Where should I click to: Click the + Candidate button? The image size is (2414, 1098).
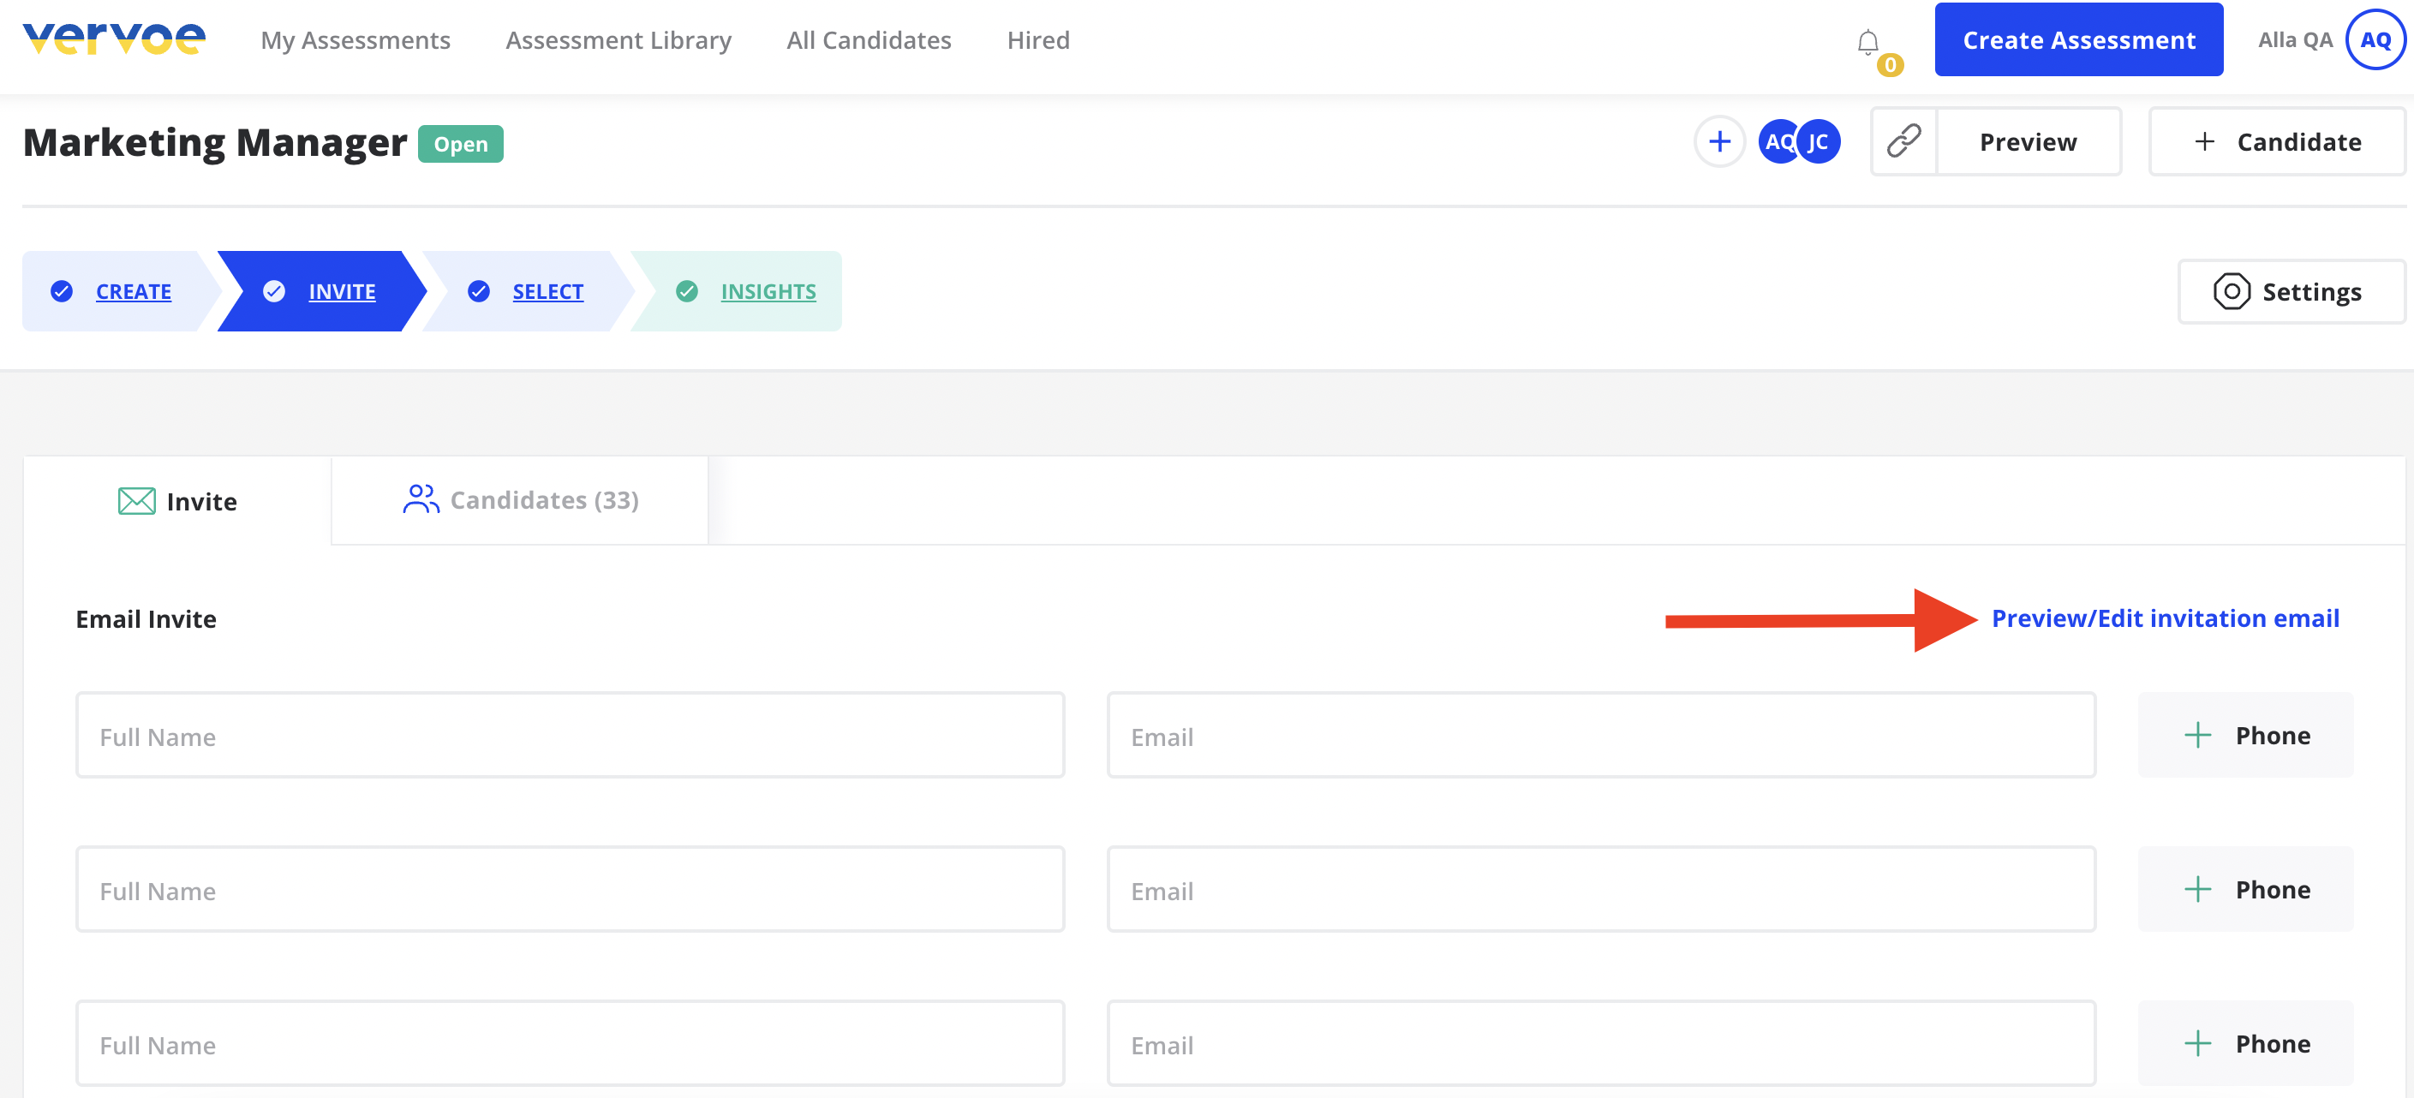point(2276,141)
